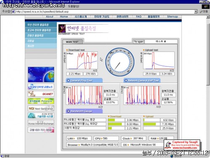Screen dimensions: 210x158
Task: Go to Home in the navigation bar
Action: point(64,17)
